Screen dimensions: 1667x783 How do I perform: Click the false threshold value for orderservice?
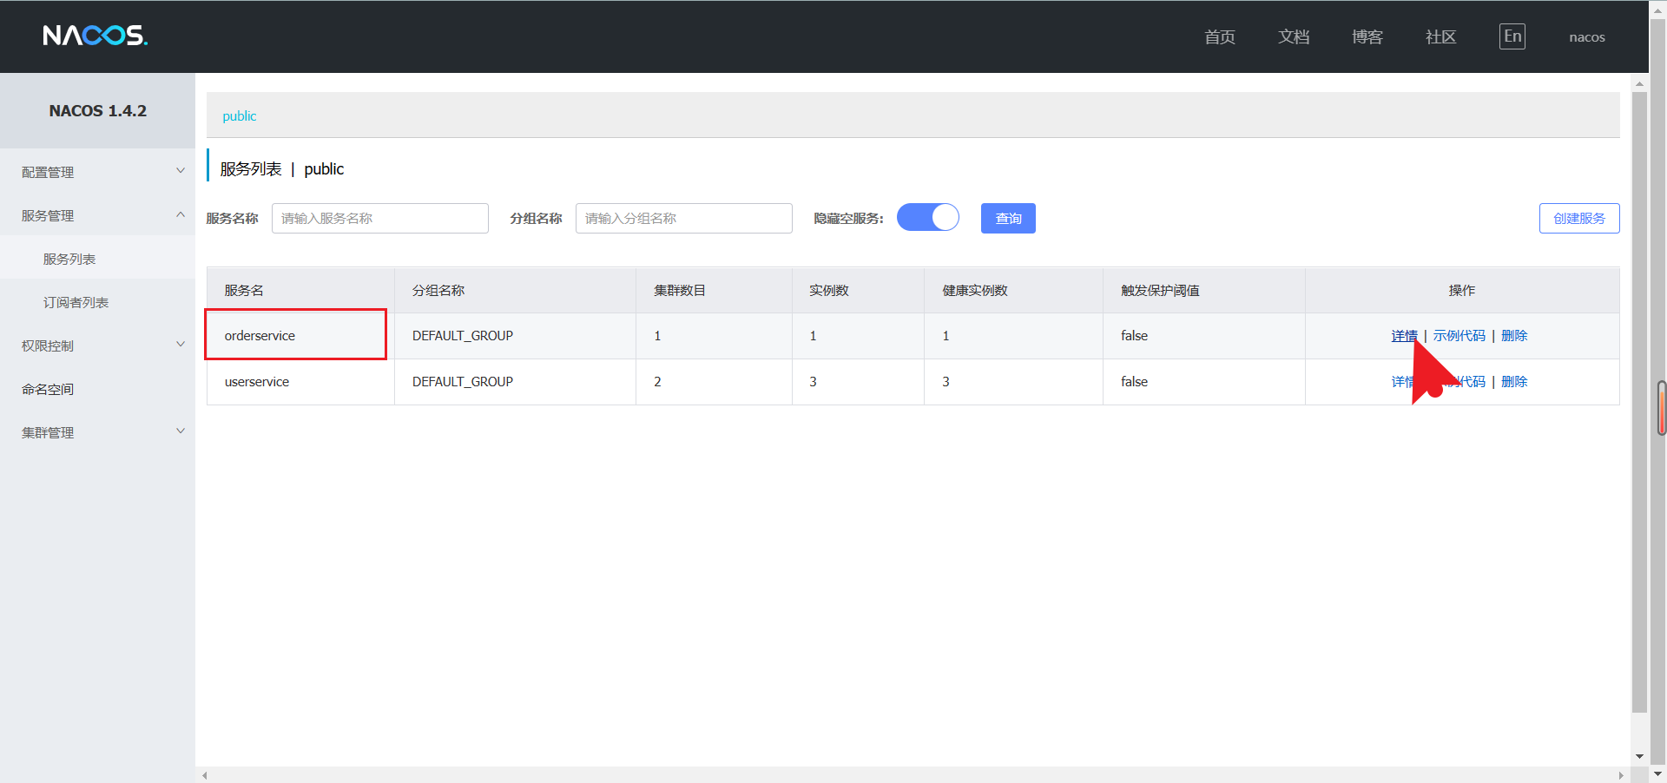[x=1134, y=336]
